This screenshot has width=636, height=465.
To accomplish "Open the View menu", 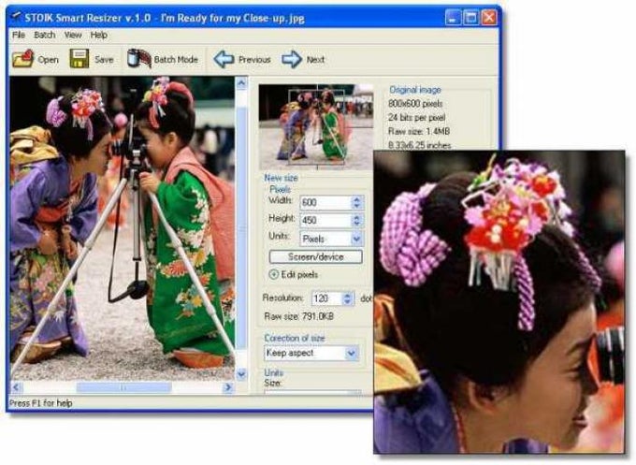I will [73, 35].
